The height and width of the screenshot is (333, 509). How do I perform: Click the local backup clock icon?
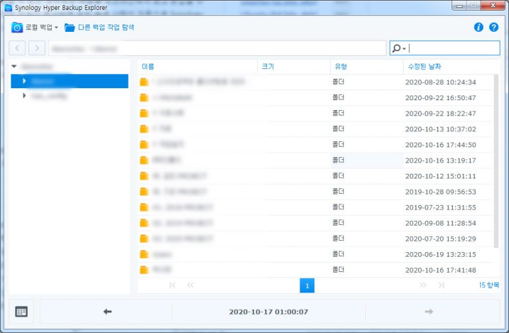(17, 27)
